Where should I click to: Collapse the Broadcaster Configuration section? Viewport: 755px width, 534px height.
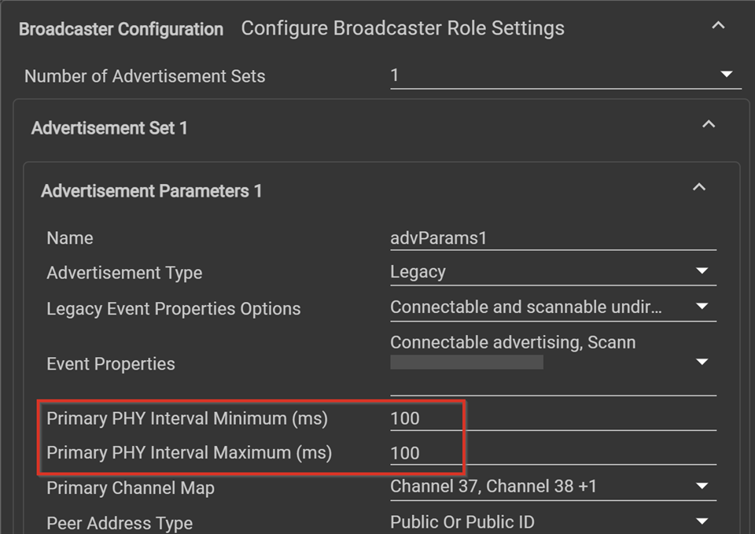click(x=718, y=25)
